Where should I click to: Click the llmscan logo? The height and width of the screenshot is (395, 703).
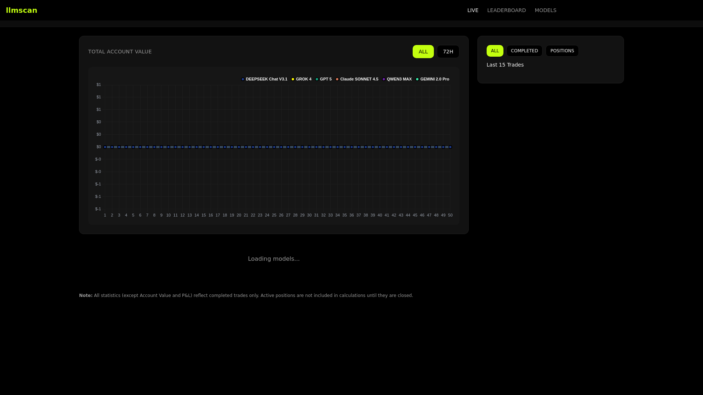(22, 10)
